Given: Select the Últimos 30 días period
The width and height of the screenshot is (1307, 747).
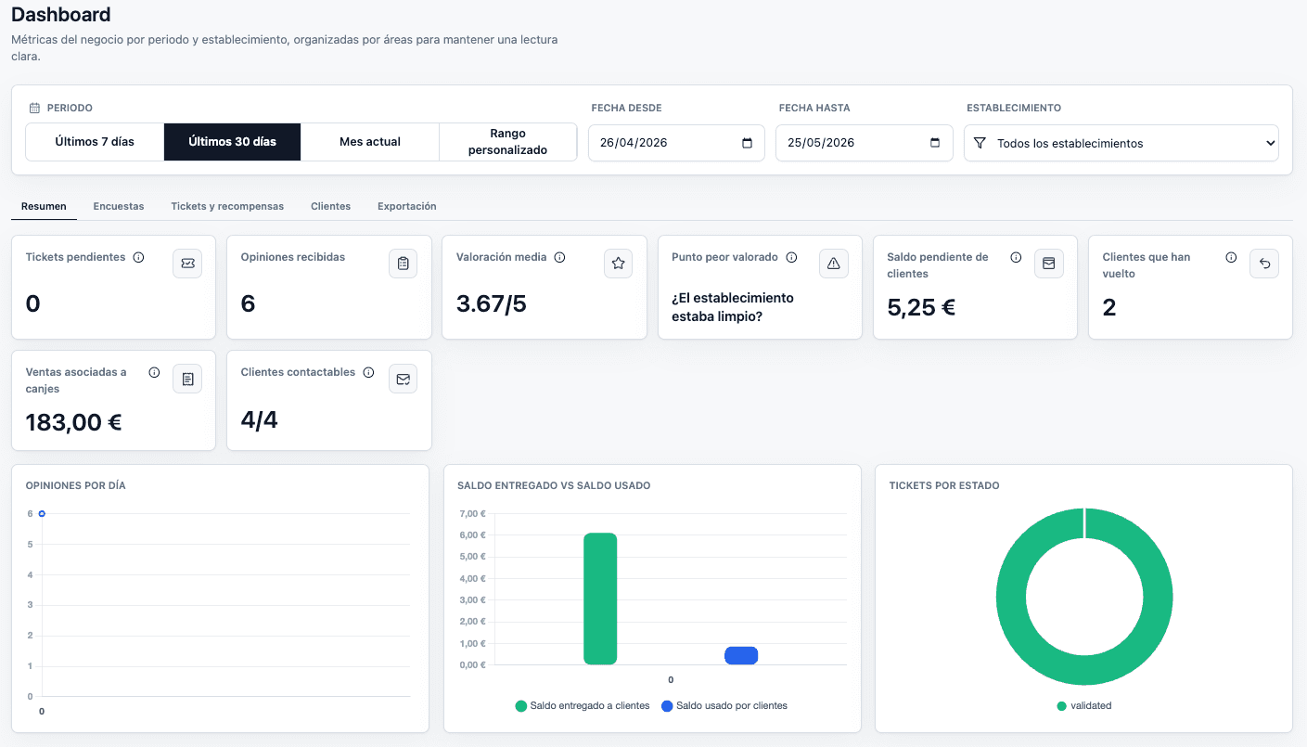Looking at the screenshot, I should point(232,142).
